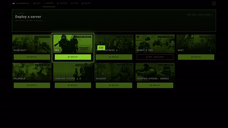
Task: Click the VALHEIM title text
Action: 101,79
